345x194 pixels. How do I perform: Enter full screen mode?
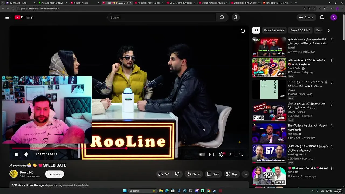coord(241,154)
